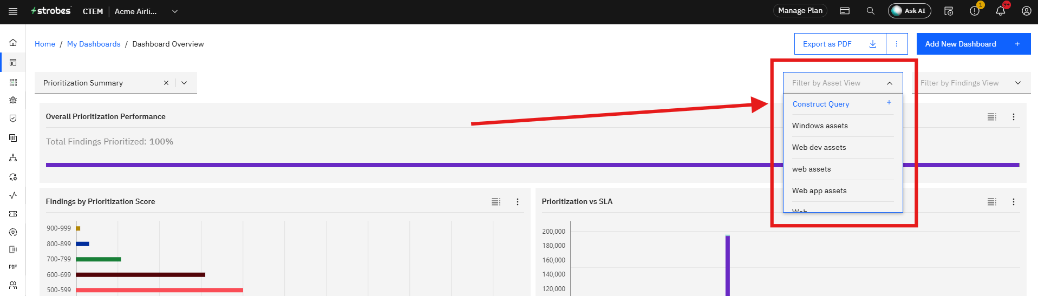Screen dimensions: 1038x296
Task: Open kebab menu for Findings by Prioritization Score
Action: click(518, 202)
